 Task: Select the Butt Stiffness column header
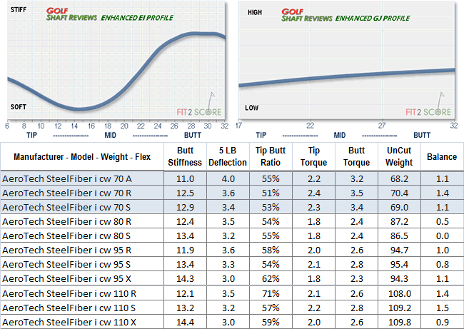186,156
